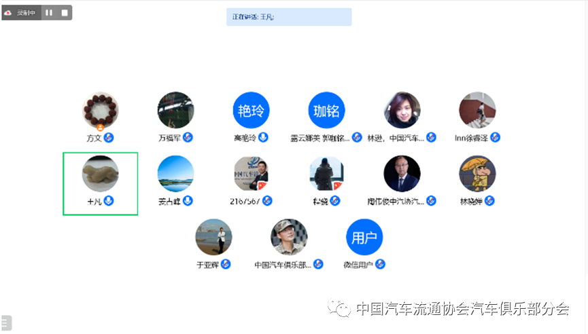
Task: Pause the screen recording
Action: coord(49,13)
